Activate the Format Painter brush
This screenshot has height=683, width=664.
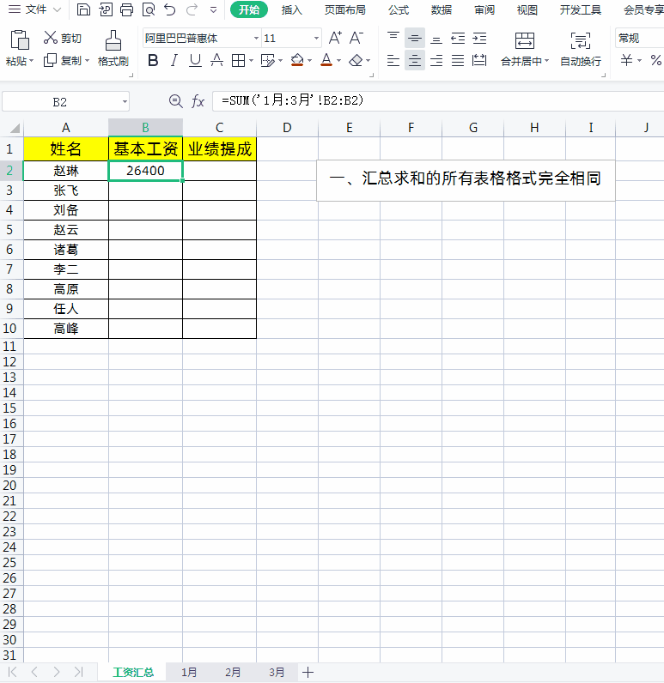click(x=113, y=40)
